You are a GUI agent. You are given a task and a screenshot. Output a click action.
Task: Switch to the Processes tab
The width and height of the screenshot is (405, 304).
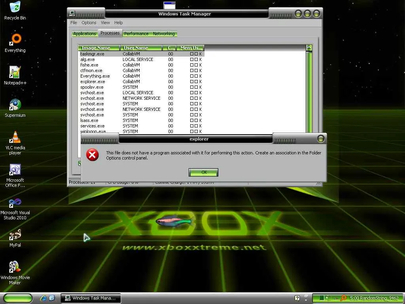[110, 33]
